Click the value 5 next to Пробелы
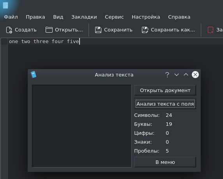Viewport: 223px width, 179px height. coord(167,151)
